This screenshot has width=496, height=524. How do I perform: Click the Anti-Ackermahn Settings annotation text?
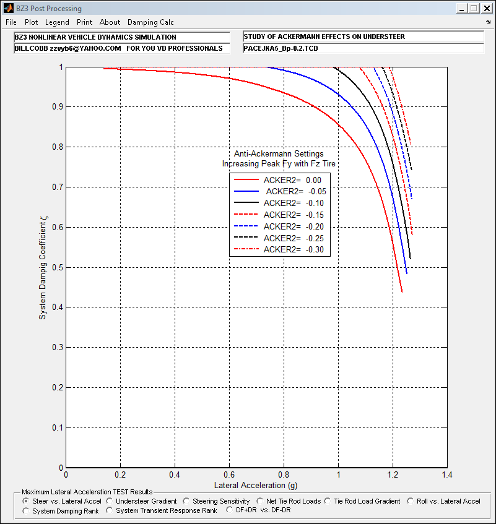(x=279, y=153)
